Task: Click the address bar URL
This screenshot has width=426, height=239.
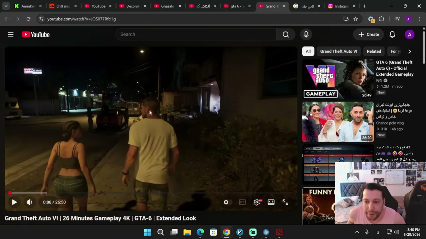Action: (x=82, y=19)
